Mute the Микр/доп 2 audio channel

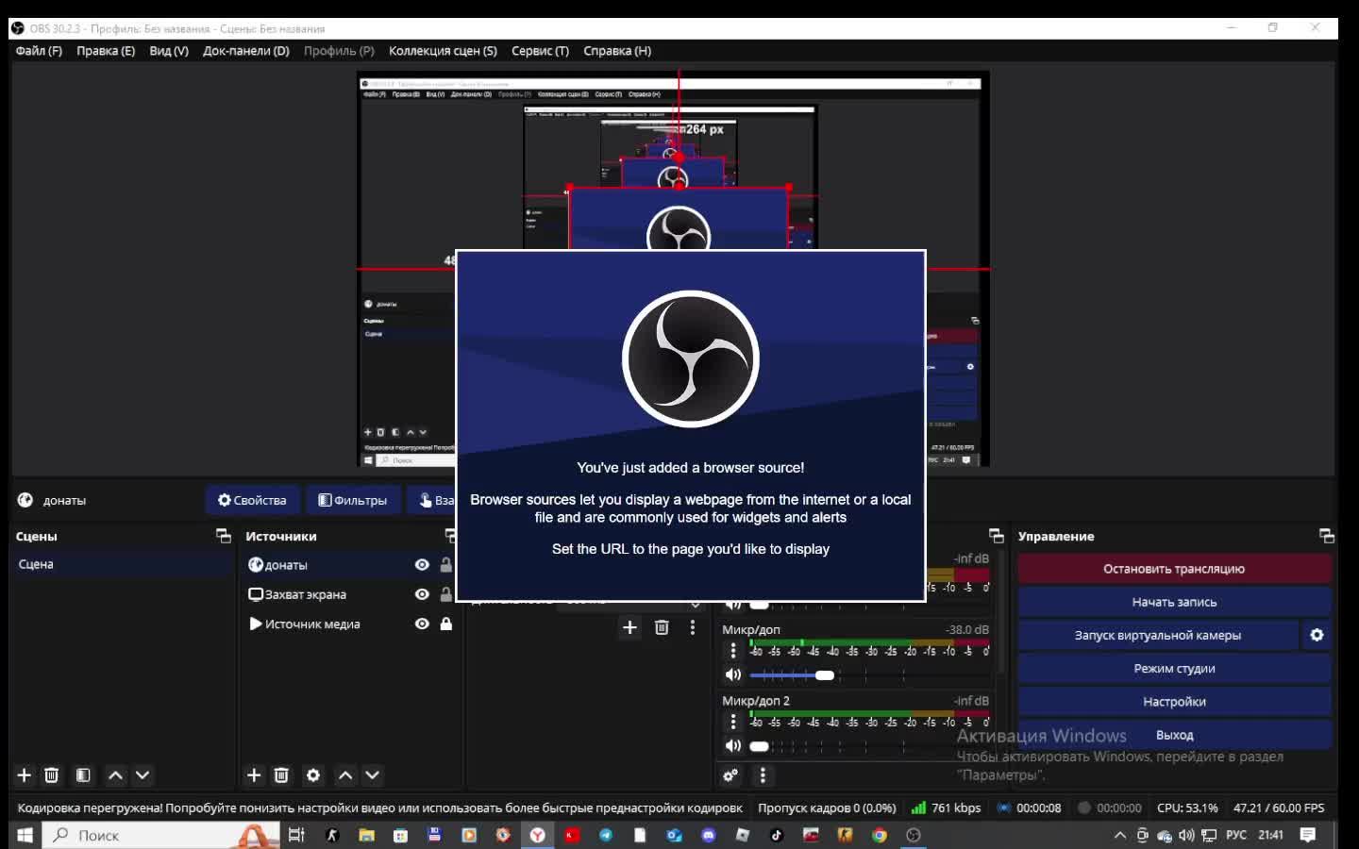pos(733,746)
